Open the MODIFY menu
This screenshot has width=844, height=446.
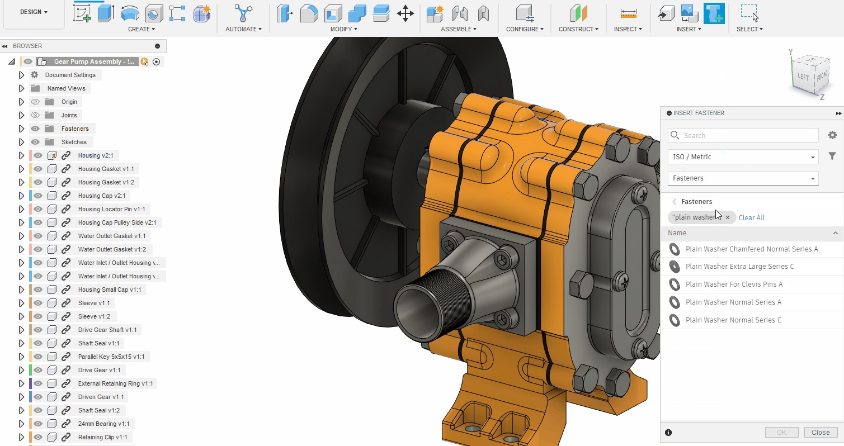click(x=344, y=29)
